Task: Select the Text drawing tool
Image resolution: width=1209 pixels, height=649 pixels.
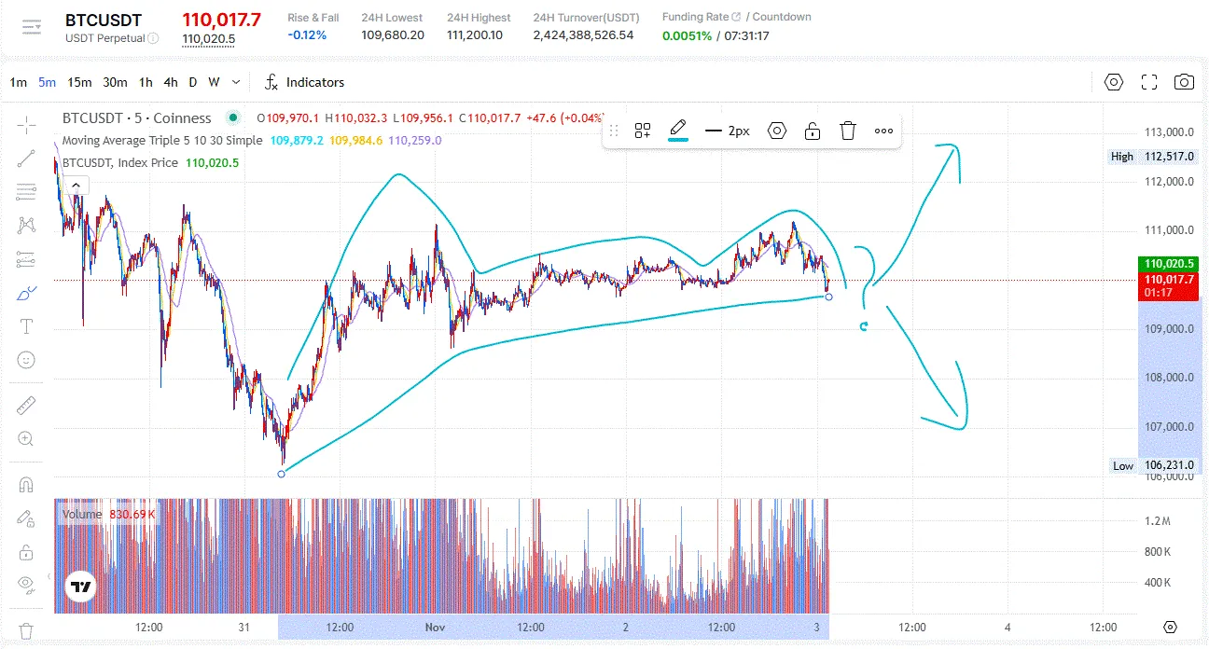Action: click(26, 326)
